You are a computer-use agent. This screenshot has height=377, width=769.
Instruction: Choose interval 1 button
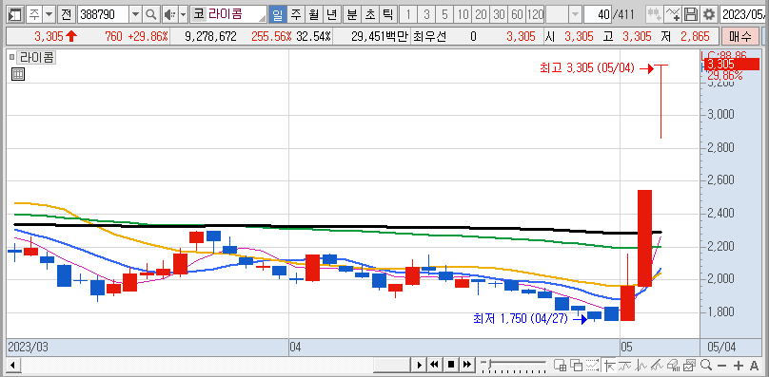[x=408, y=14]
